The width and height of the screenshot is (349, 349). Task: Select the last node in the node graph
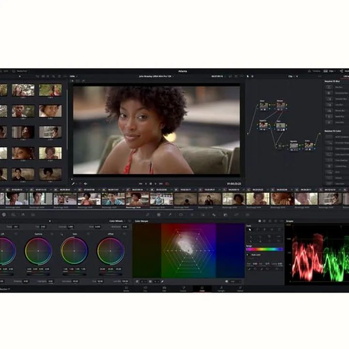click(x=309, y=145)
